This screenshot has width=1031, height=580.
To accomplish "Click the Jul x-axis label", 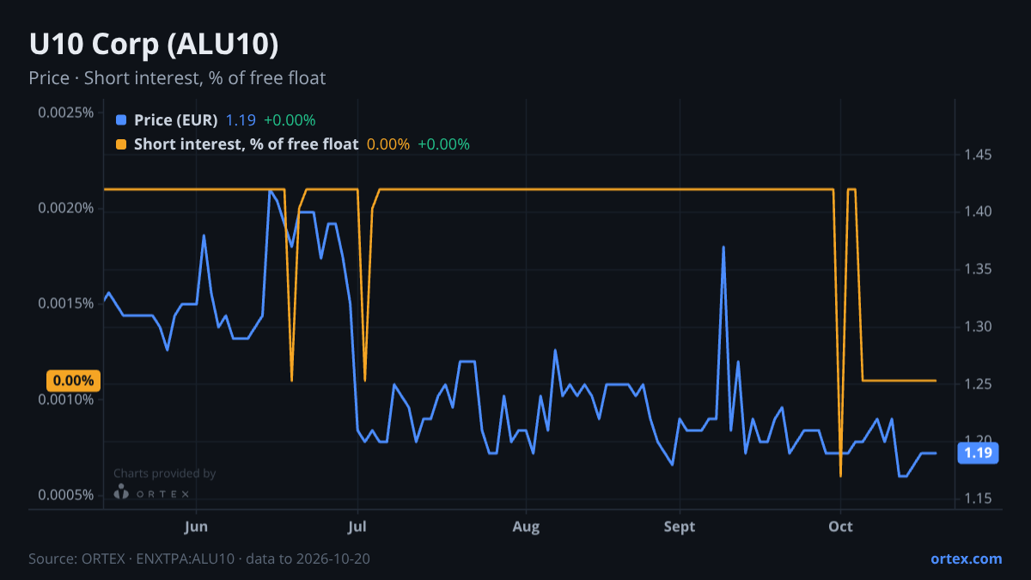I will tap(358, 527).
